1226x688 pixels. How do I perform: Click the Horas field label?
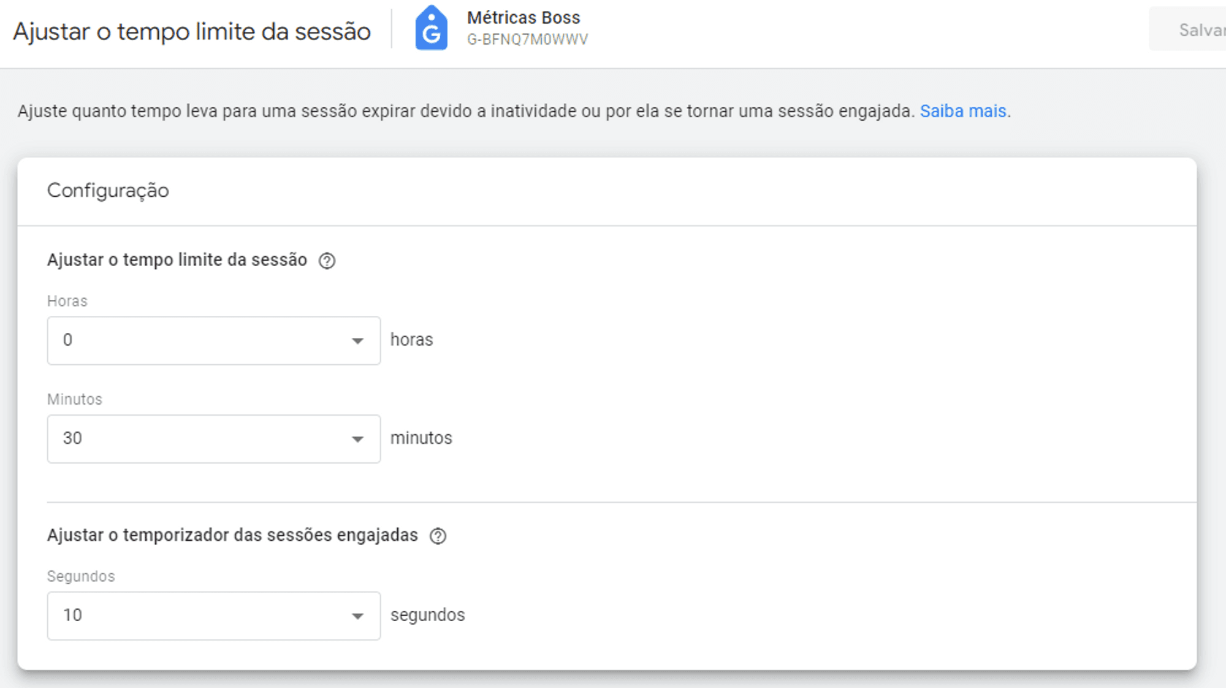coord(67,301)
